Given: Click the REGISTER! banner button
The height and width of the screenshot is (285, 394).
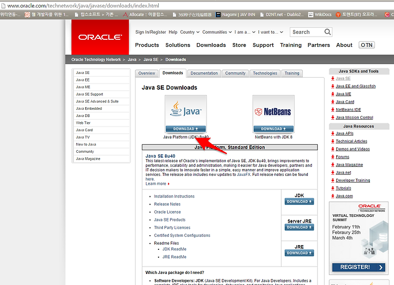Looking at the screenshot, I should [359, 267].
